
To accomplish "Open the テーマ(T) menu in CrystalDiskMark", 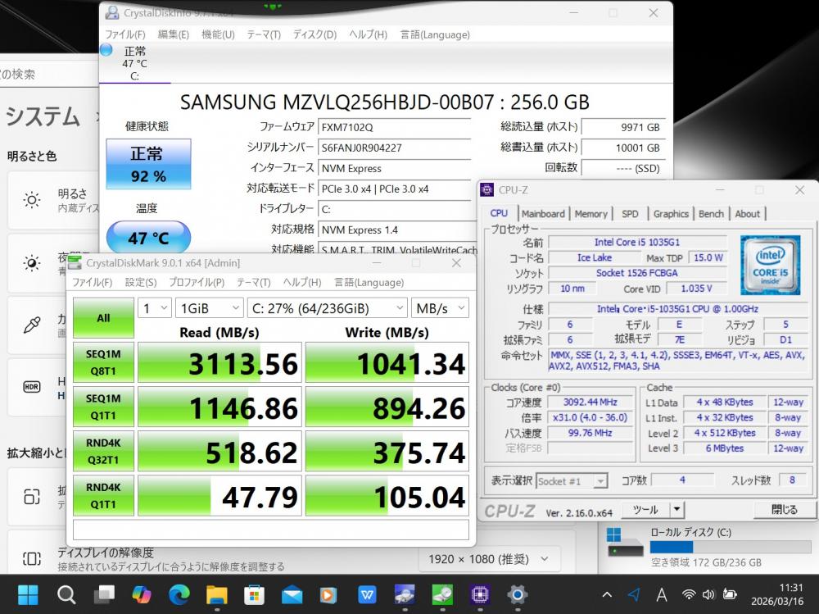I will click(x=253, y=282).
